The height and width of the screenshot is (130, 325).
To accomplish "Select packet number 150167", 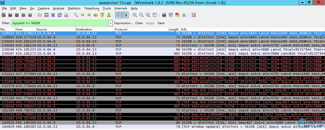I will click(162, 54).
